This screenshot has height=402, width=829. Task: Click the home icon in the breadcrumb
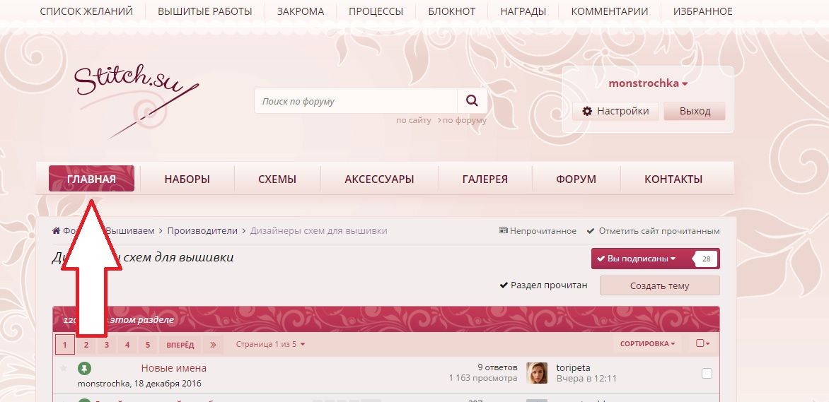coord(57,231)
